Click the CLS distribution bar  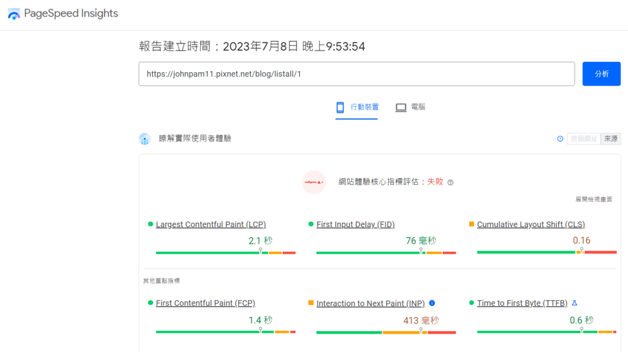tap(546, 252)
